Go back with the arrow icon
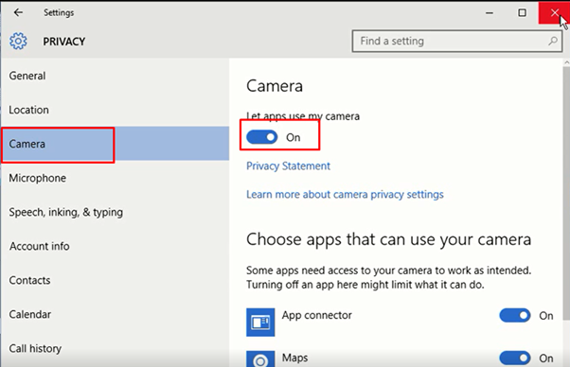Viewport: 570px width, 367px height. pyautogui.click(x=18, y=12)
